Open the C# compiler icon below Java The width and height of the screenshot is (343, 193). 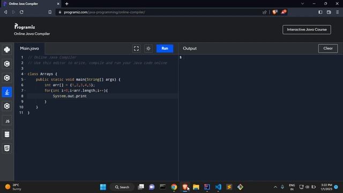tap(7, 106)
